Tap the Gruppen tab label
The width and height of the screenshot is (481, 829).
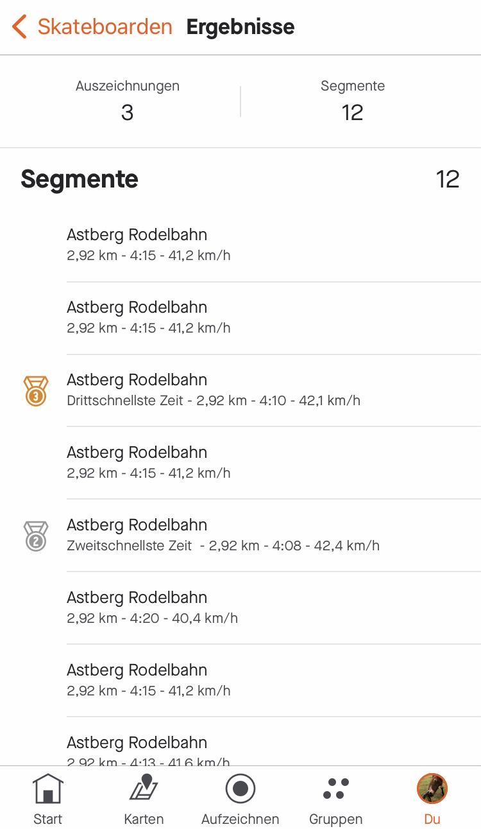click(x=336, y=819)
